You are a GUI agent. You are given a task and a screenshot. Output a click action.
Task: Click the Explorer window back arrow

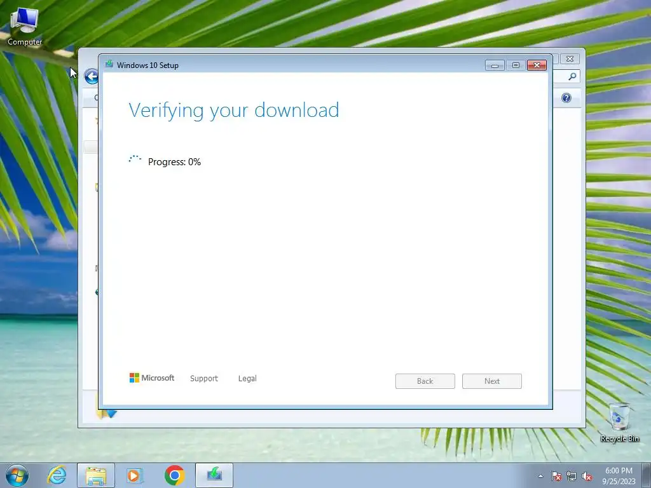click(x=92, y=76)
